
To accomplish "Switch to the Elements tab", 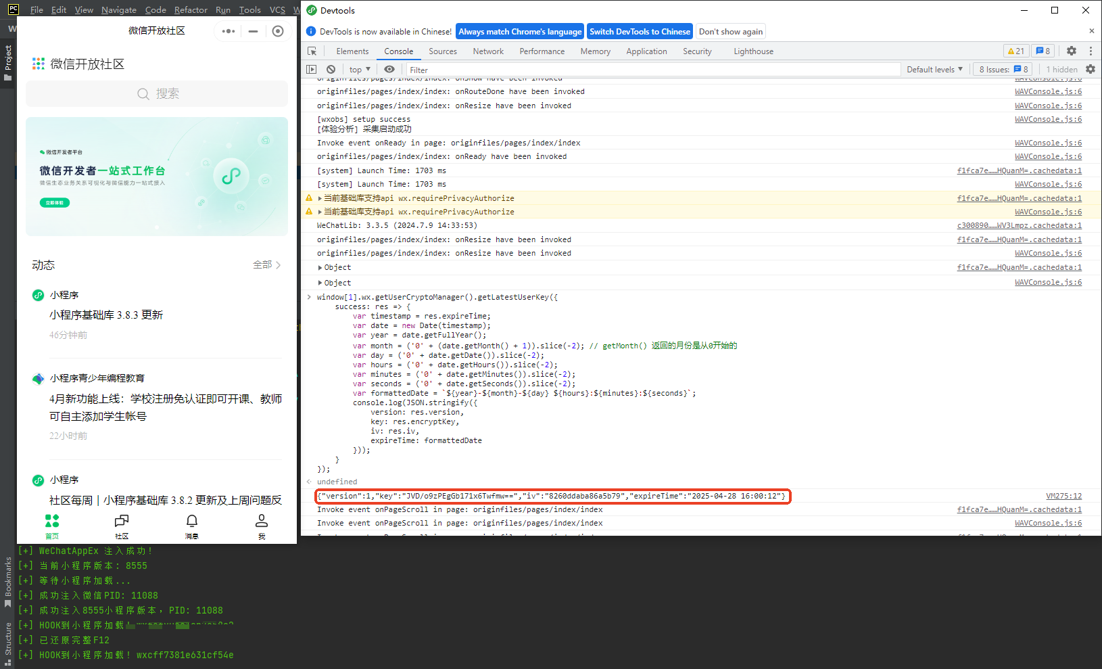I will [x=352, y=51].
